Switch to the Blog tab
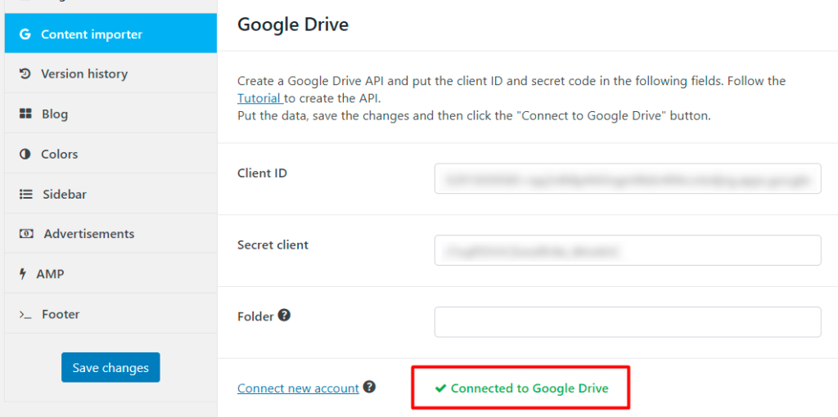This screenshot has height=417, width=838. pyautogui.click(x=110, y=114)
